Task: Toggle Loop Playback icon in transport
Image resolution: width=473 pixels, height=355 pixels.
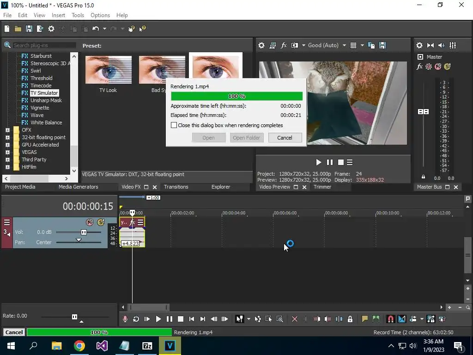Action: click(136, 319)
